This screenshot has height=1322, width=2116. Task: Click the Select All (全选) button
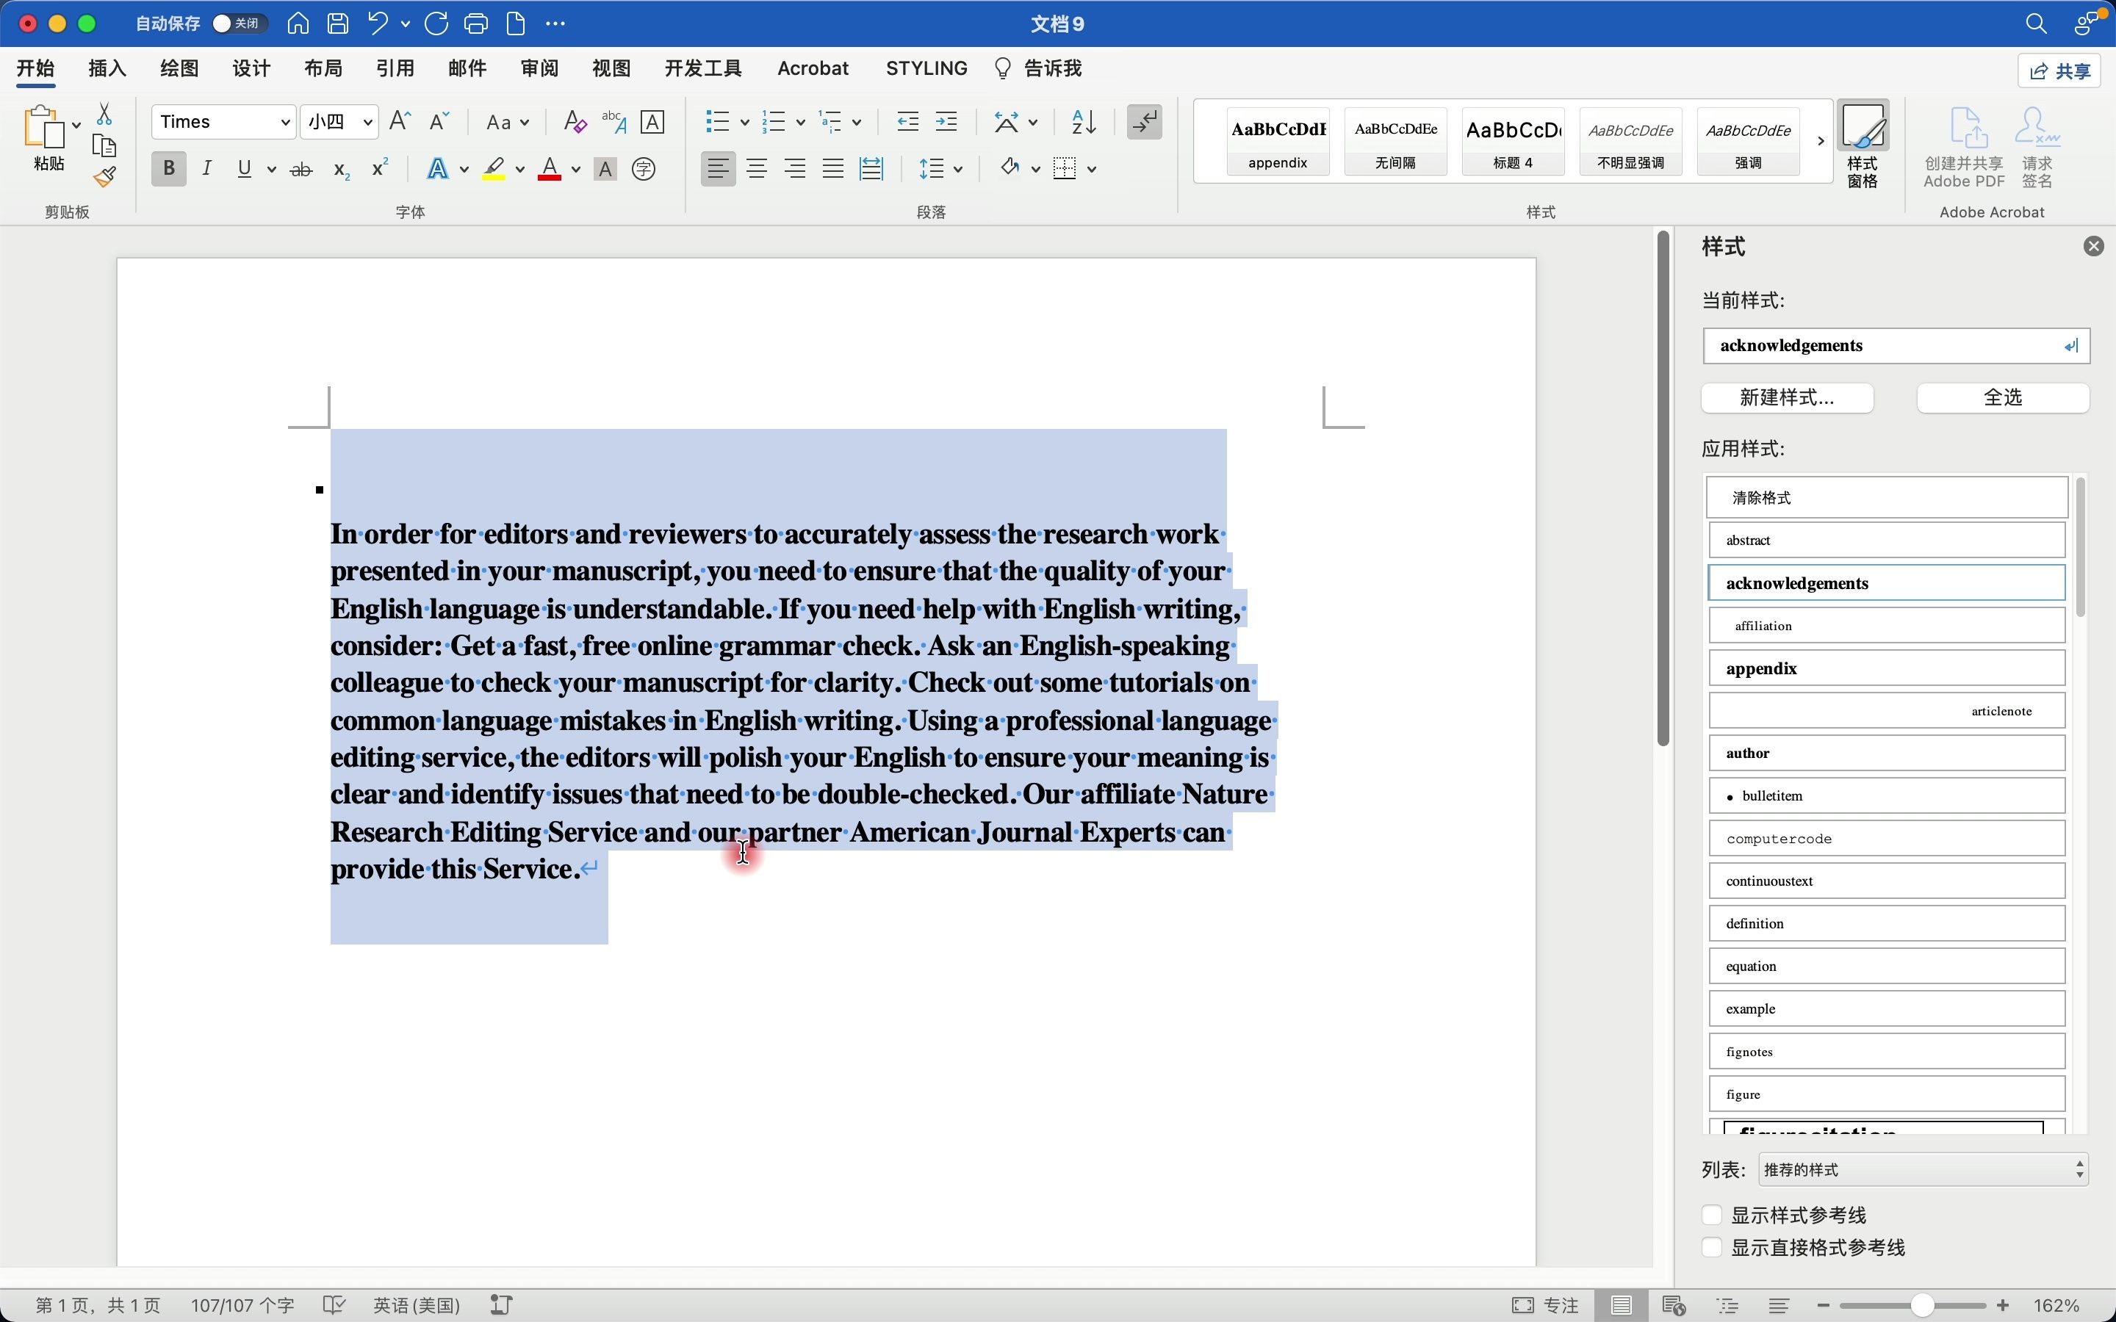point(2002,398)
